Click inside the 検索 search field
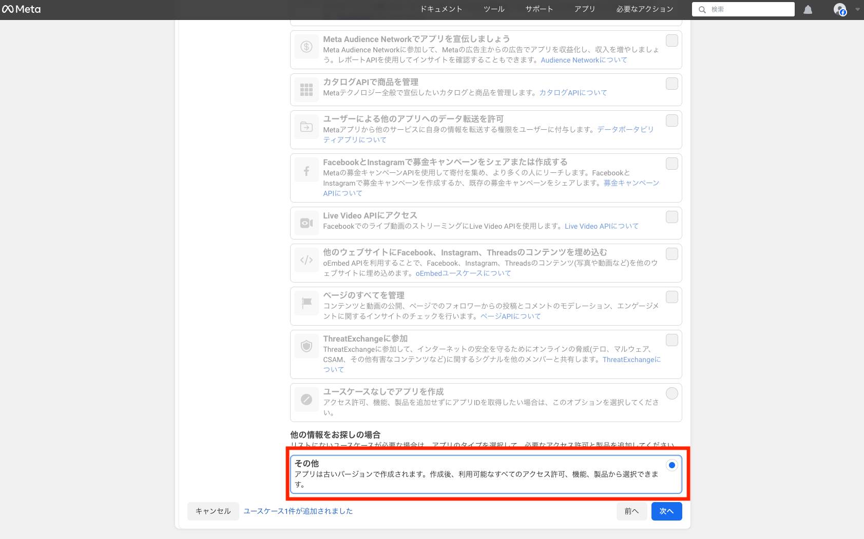 click(x=743, y=9)
